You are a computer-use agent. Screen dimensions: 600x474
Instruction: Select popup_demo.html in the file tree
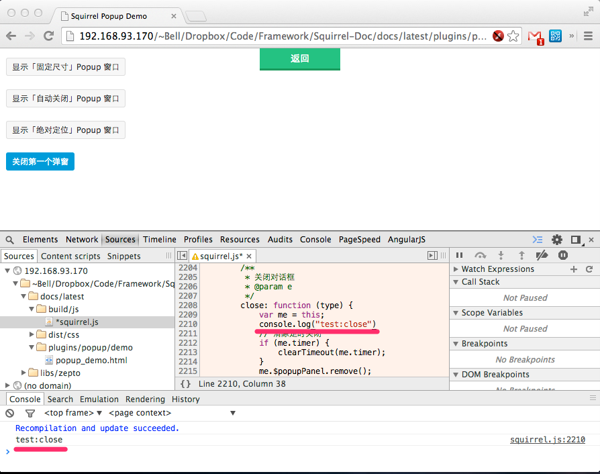pyautogui.click(x=91, y=361)
